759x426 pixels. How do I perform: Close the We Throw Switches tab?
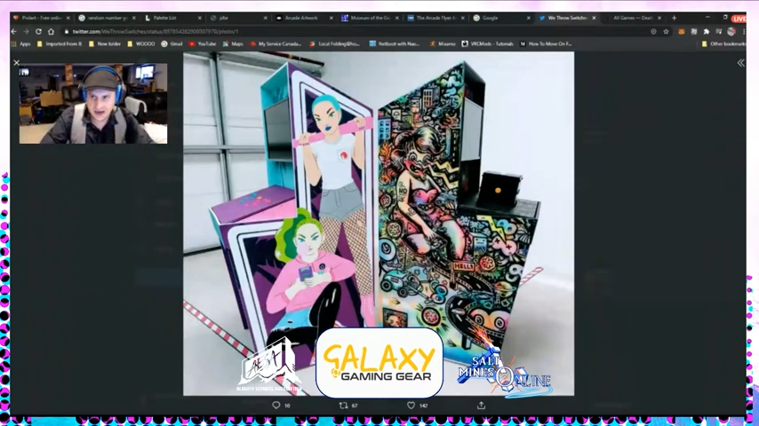594,18
